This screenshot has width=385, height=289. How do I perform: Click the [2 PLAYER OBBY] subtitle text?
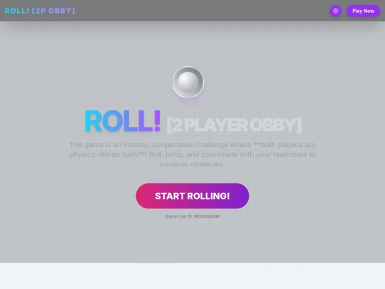pos(234,125)
